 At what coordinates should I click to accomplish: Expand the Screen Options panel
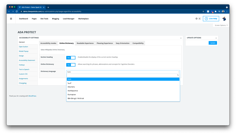click(221, 25)
